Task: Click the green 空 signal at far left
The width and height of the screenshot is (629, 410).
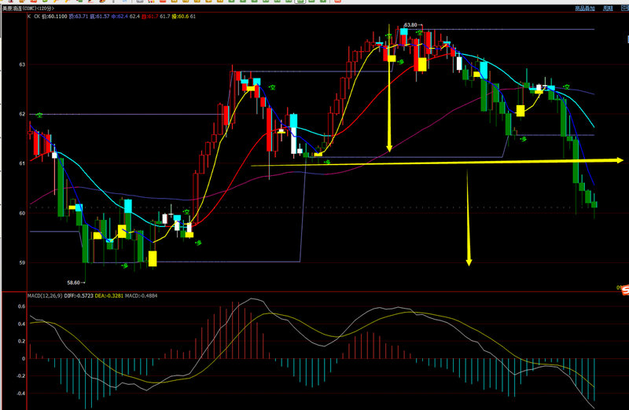Action: (x=39, y=116)
